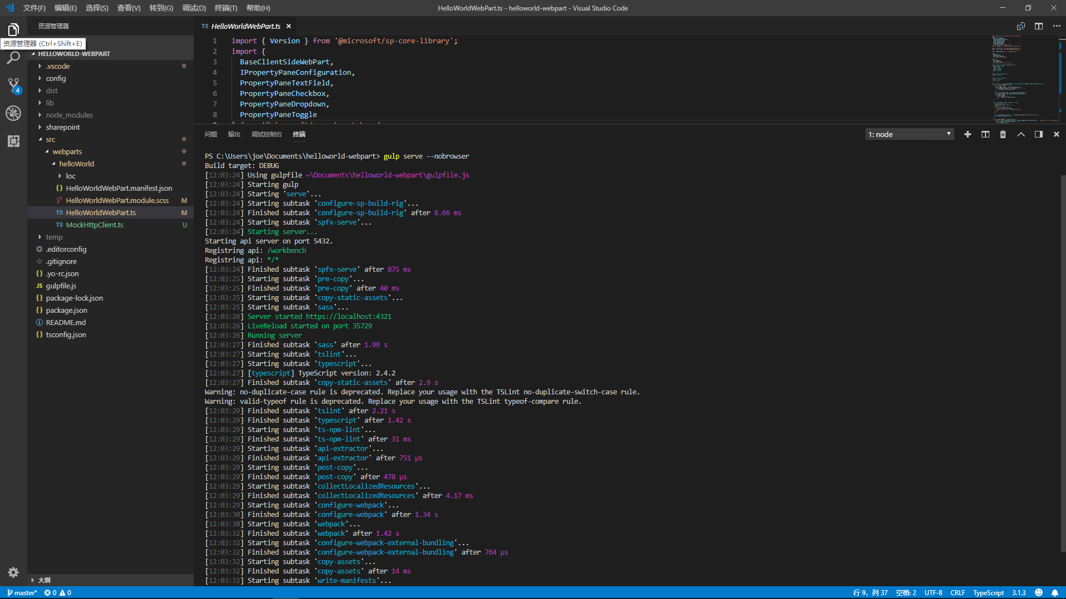Open the Search view
Screen dimensions: 1066x599
[x=13, y=58]
